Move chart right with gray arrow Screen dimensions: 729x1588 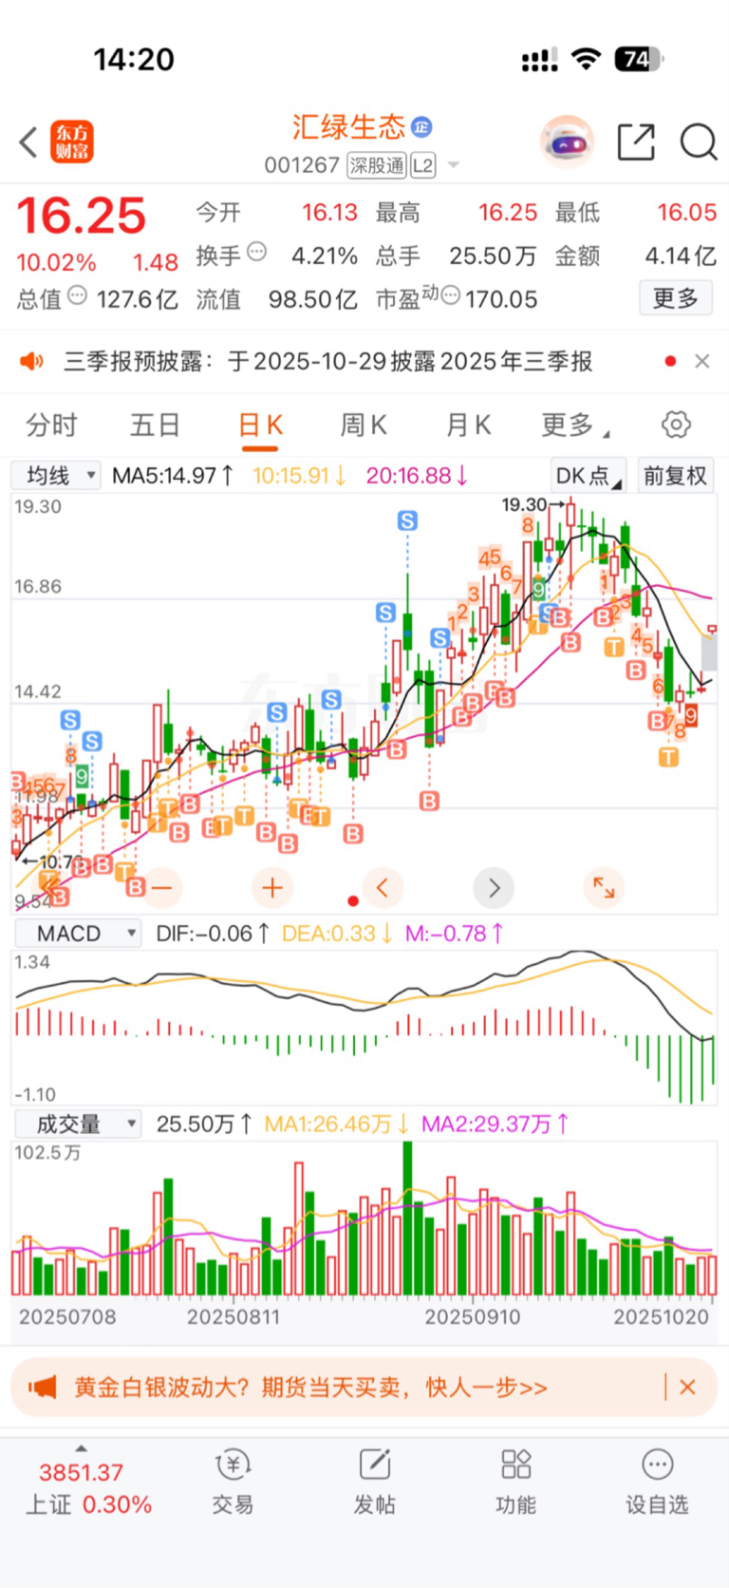tap(494, 888)
